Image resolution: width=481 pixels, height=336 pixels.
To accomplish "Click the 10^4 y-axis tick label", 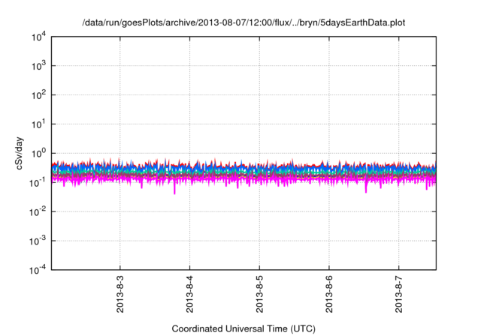I will pyautogui.click(x=38, y=37).
